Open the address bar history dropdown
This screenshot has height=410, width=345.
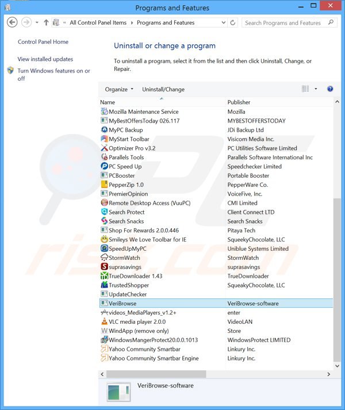[223, 22]
